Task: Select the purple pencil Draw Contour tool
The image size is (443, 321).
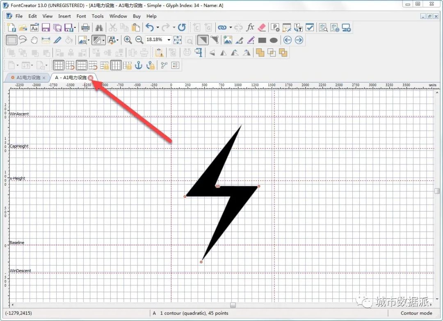Action: click(x=251, y=40)
